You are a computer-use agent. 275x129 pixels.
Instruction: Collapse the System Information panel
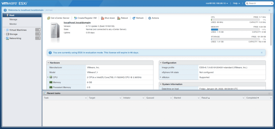[161, 84]
